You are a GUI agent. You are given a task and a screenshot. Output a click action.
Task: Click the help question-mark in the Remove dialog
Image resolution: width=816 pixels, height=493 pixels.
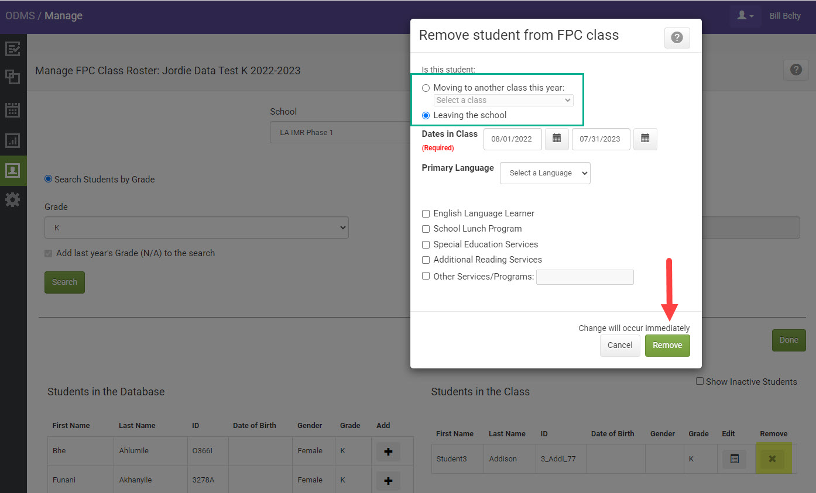tap(677, 37)
